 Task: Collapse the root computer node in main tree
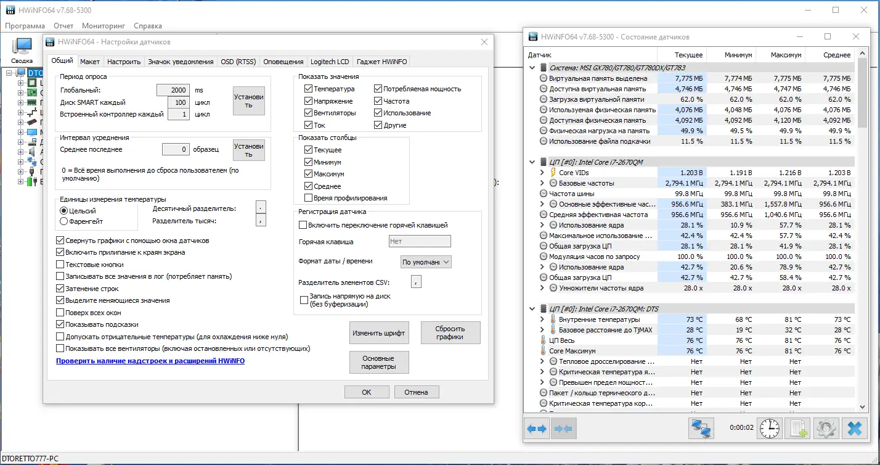pos(9,73)
